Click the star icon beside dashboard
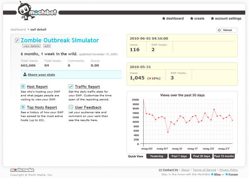The width and height of the screenshot is (249, 178). pos(164,18)
